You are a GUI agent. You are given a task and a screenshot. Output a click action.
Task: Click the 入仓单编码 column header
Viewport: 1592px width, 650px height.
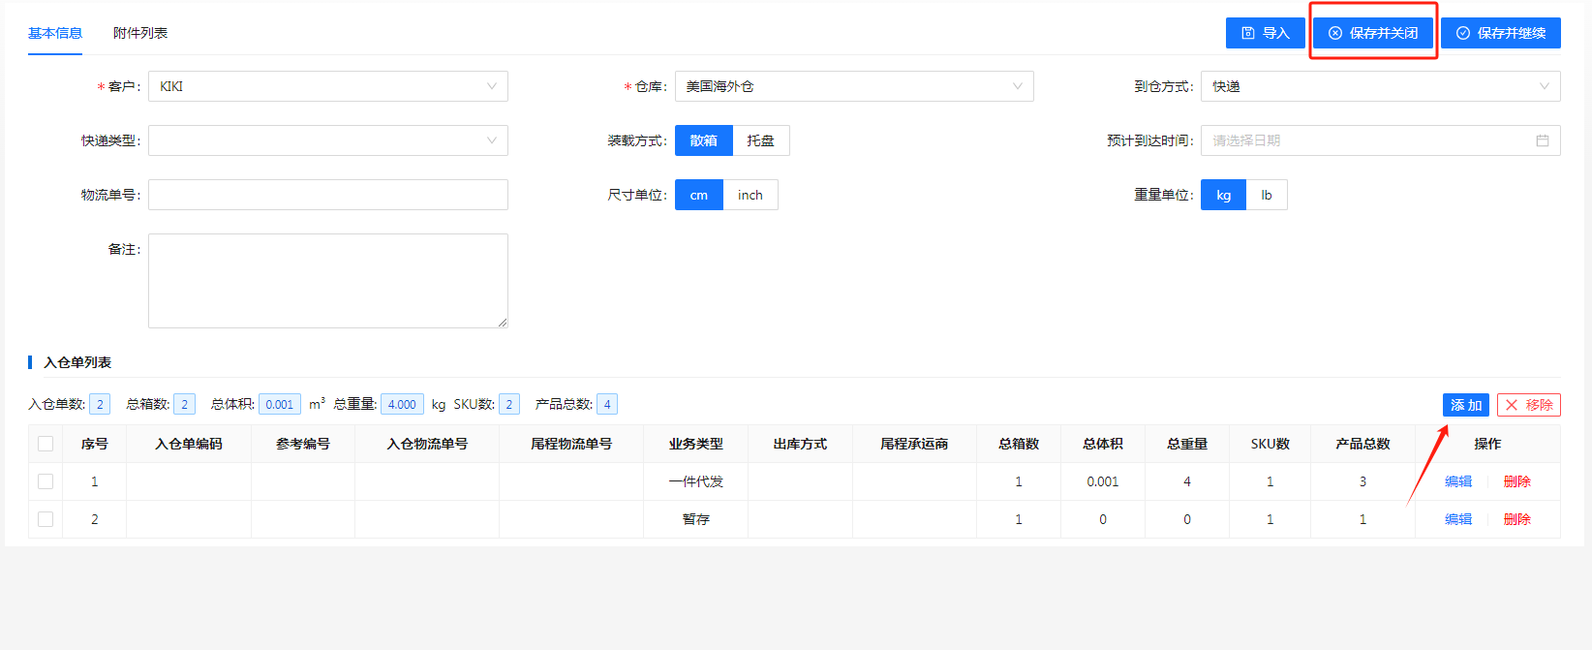pyautogui.click(x=189, y=444)
